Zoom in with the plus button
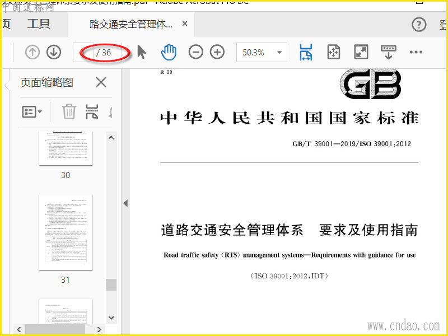 point(217,52)
